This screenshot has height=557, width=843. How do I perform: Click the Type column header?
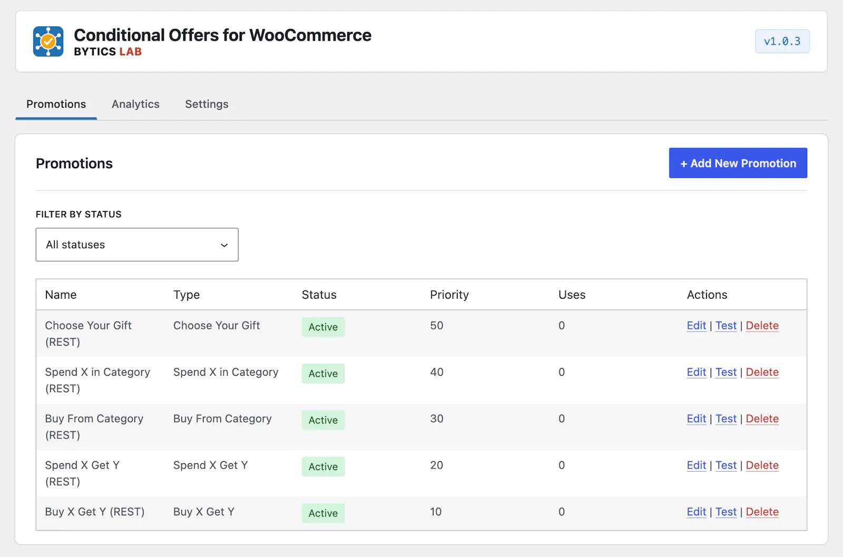(187, 295)
